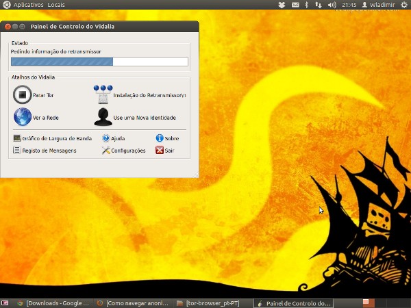This screenshot has width=411, height=308.
Task: Open Configurações settings
Action: click(124, 151)
